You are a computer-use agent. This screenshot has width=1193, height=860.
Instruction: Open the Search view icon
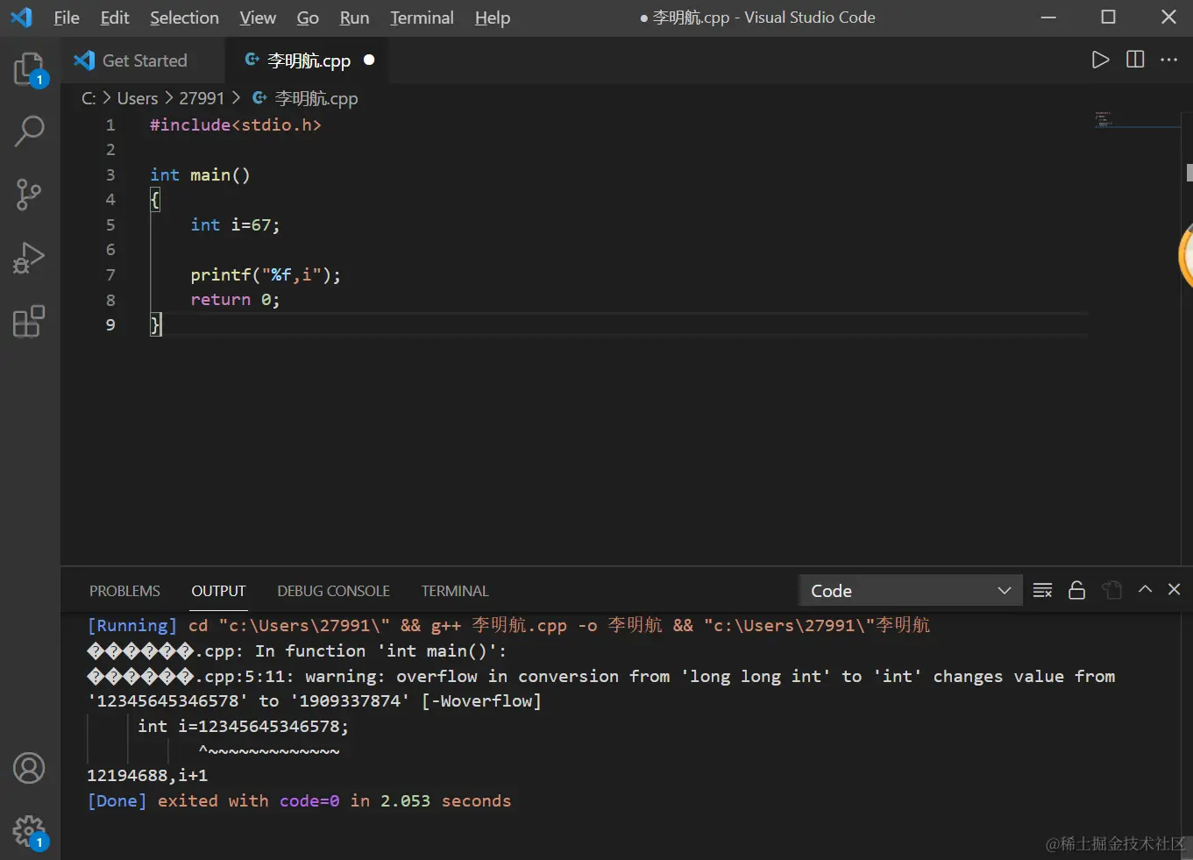tap(29, 131)
